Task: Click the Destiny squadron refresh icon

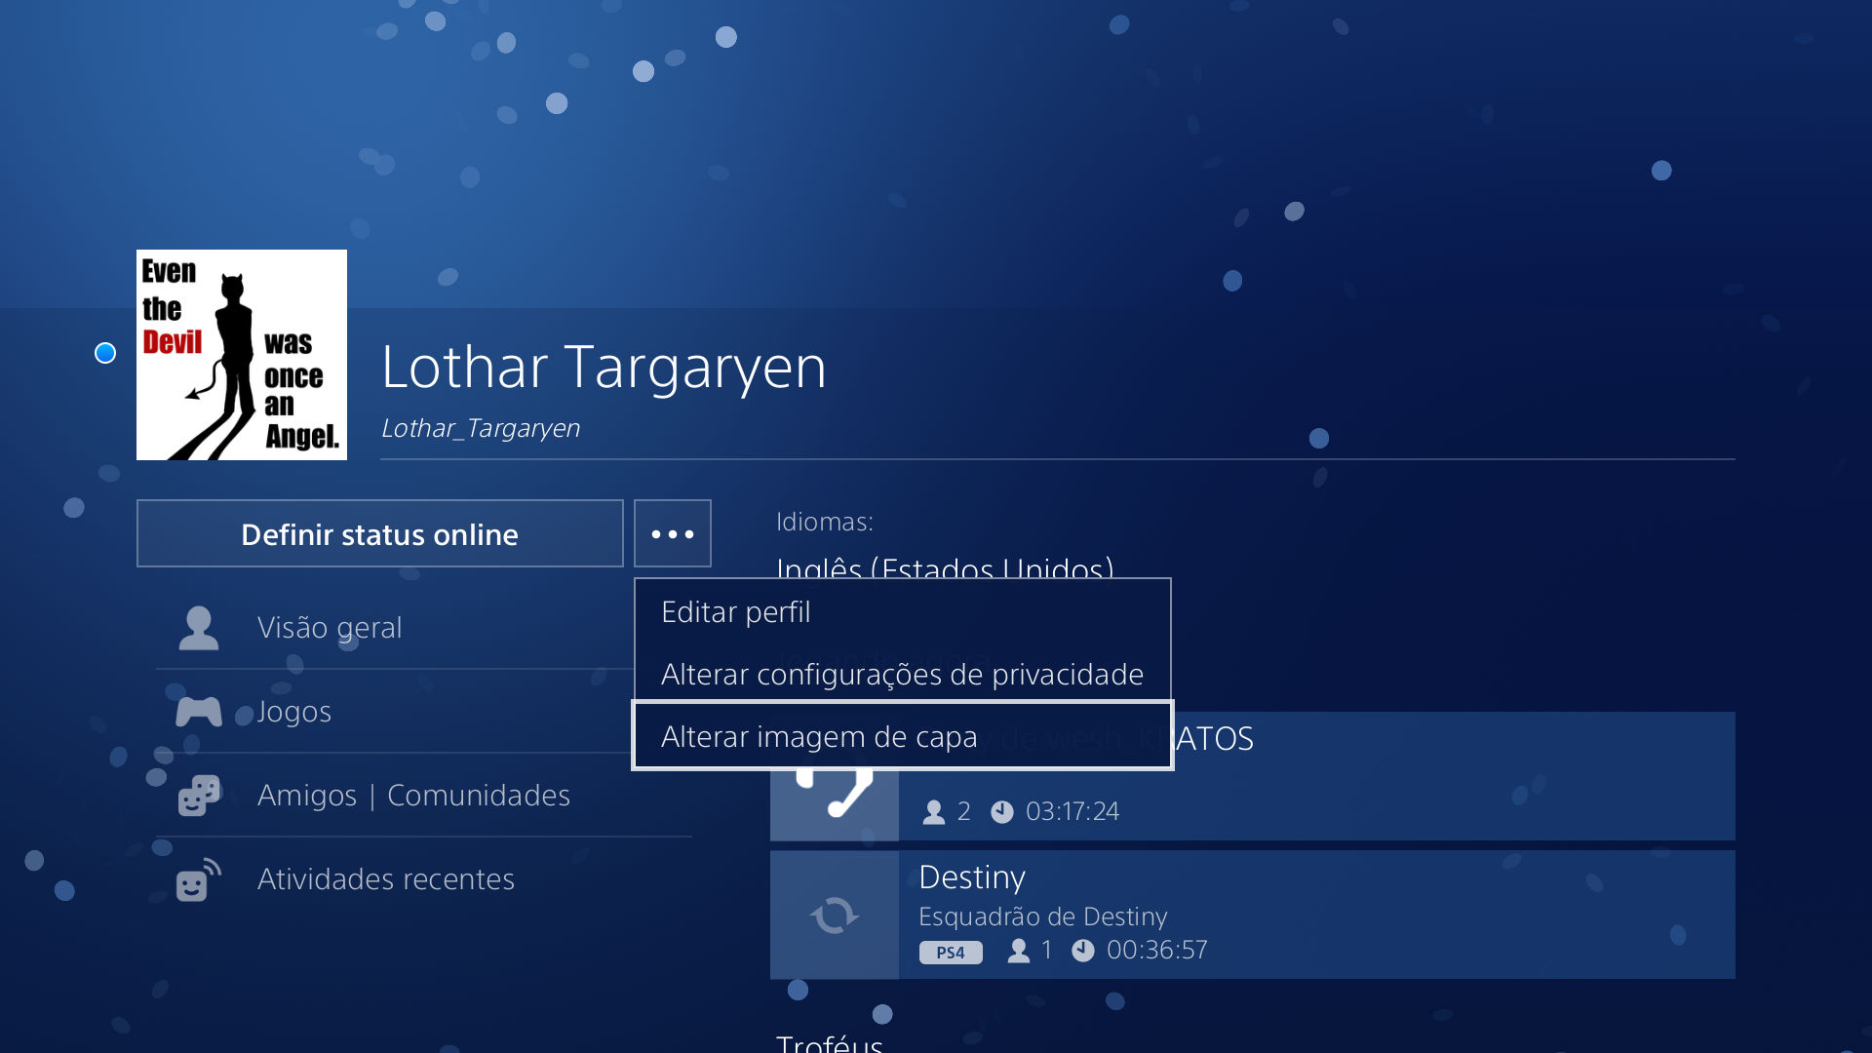Action: click(834, 915)
